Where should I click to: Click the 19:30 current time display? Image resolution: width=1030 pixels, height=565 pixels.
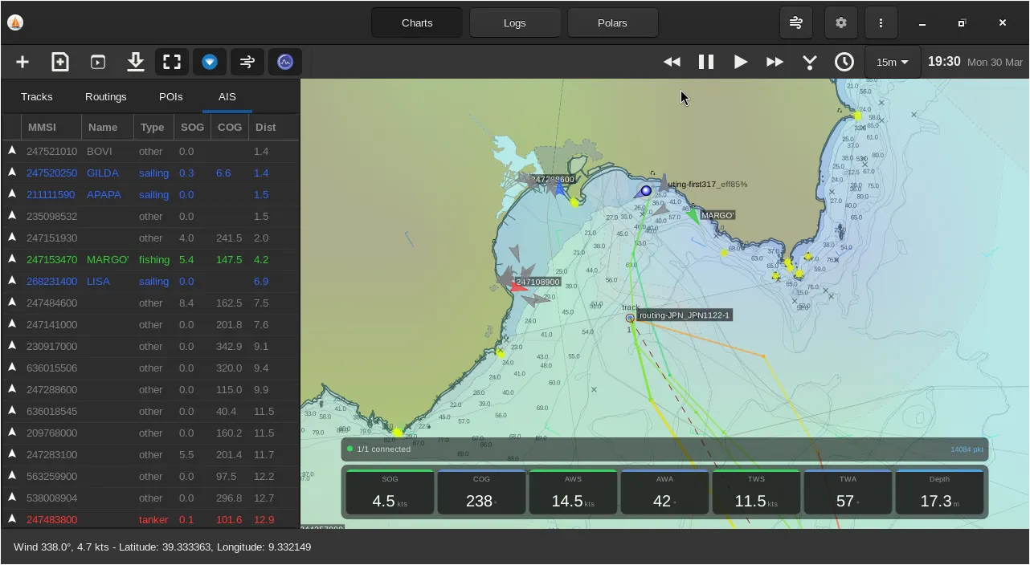944,62
